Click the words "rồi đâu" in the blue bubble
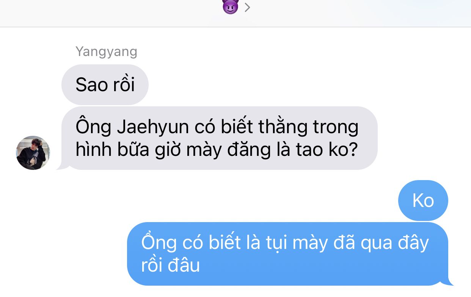Image resolution: width=471 pixels, height=297 pixels. click(x=170, y=266)
